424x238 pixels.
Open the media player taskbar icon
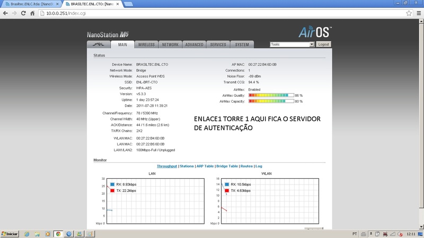tap(48, 234)
